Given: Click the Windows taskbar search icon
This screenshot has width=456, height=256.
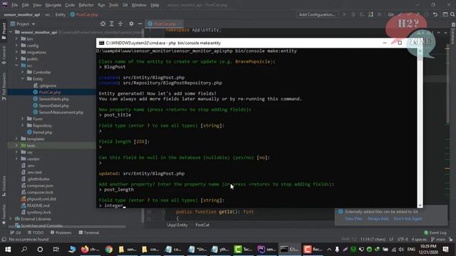Looking at the screenshot, I should pyautogui.click(x=24, y=250).
